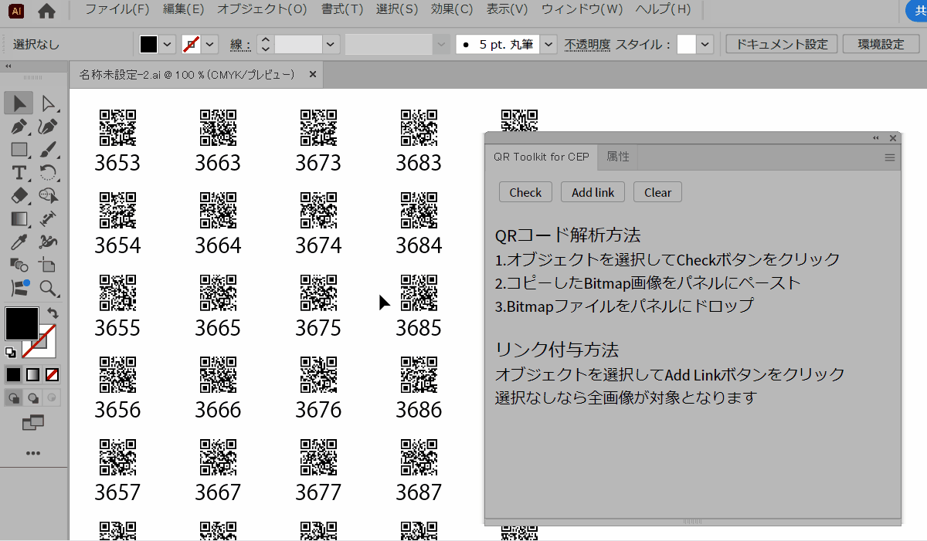Click the large black fill color swatch
The width and height of the screenshot is (927, 541).
pos(22,323)
